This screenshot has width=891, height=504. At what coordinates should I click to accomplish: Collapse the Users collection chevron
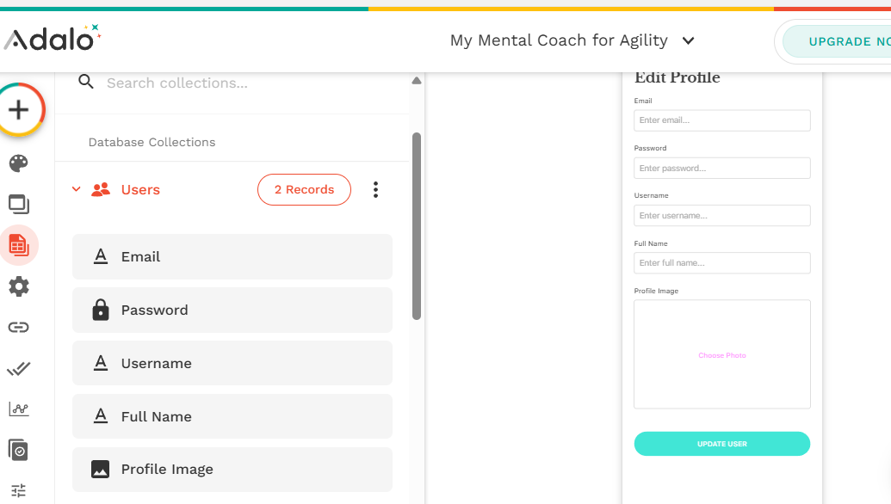click(x=76, y=190)
